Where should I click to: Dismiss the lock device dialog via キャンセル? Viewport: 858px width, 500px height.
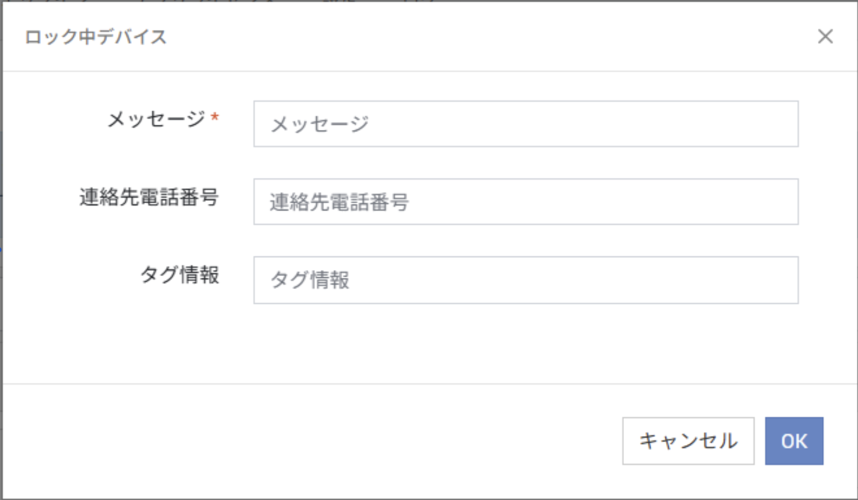pos(688,441)
